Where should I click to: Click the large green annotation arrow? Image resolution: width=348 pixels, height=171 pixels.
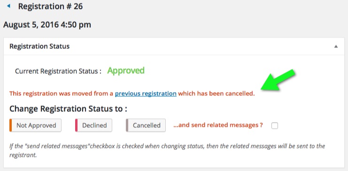coord(278,80)
